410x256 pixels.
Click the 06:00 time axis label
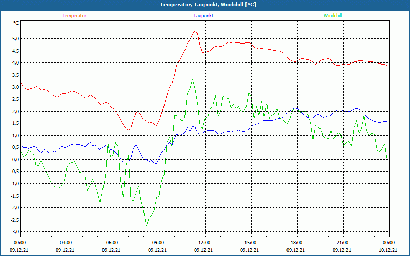point(113,243)
